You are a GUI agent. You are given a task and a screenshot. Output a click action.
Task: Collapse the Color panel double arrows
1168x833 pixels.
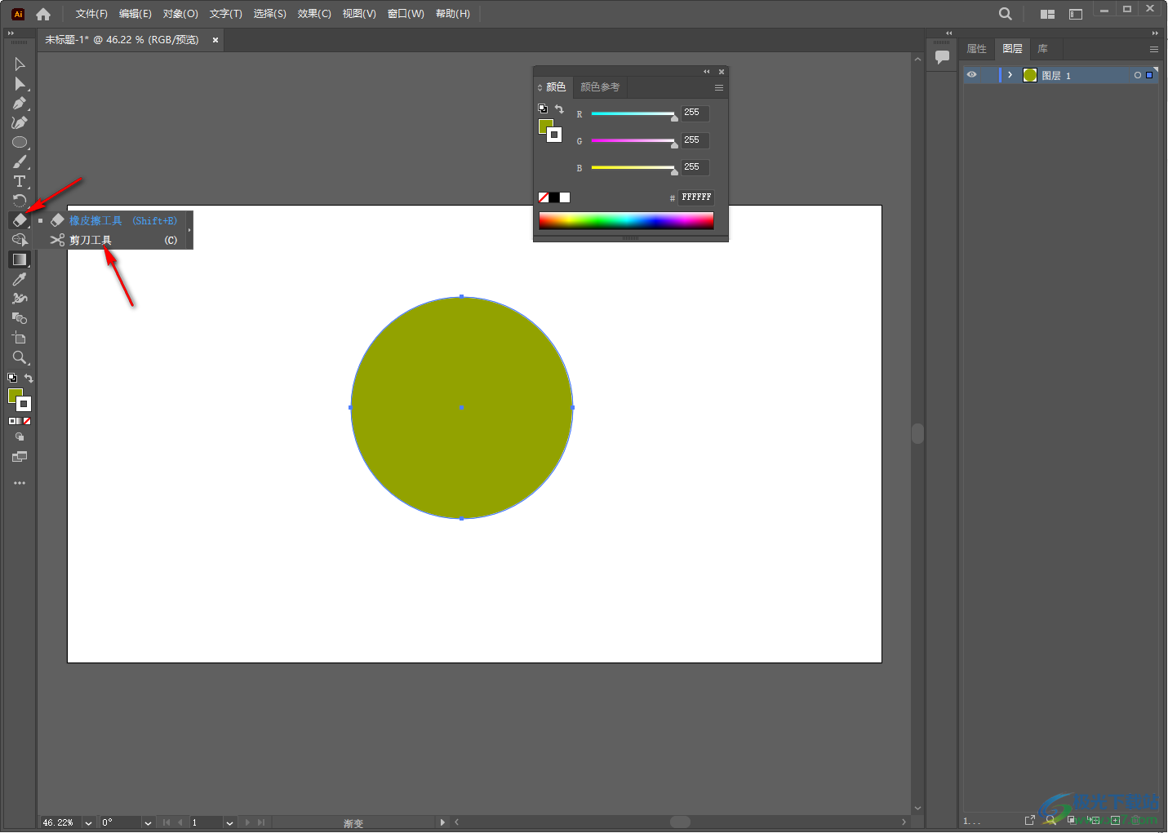(x=707, y=72)
